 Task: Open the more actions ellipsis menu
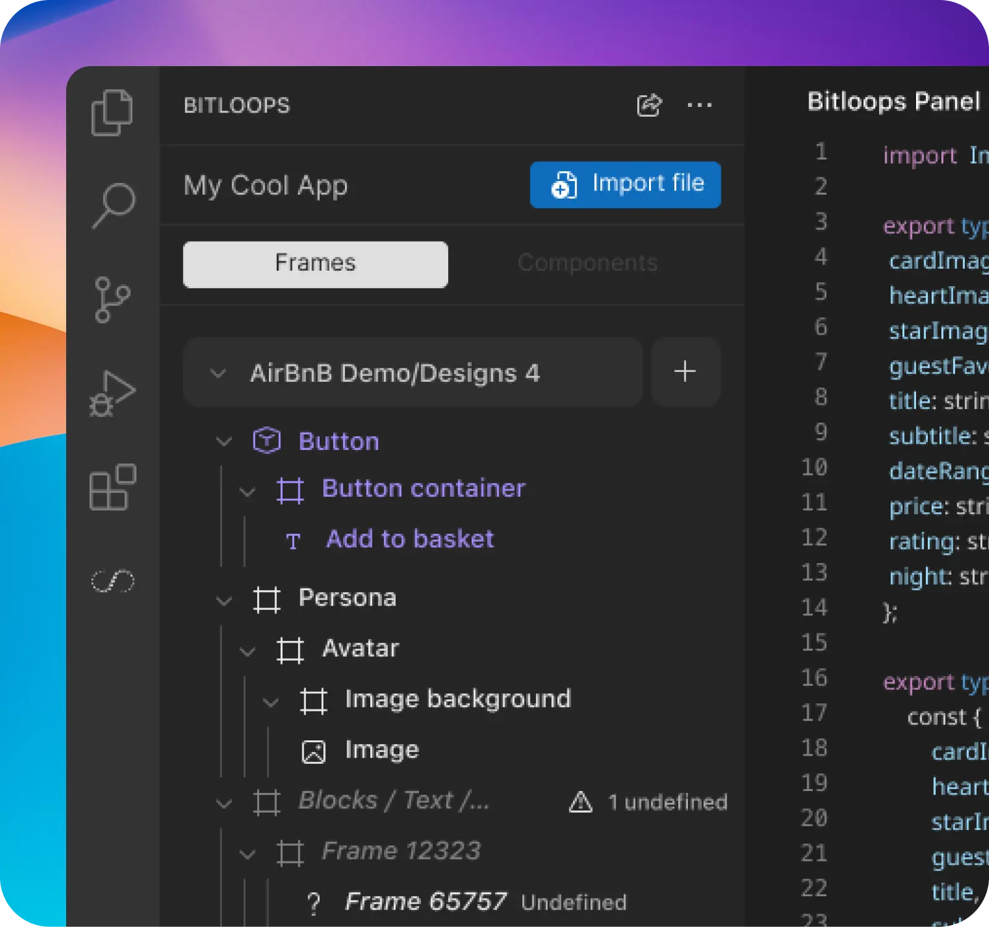pyautogui.click(x=700, y=105)
